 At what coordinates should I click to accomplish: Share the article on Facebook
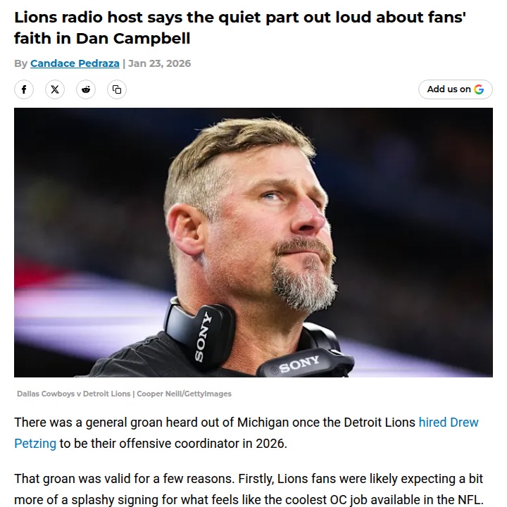pos(24,89)
